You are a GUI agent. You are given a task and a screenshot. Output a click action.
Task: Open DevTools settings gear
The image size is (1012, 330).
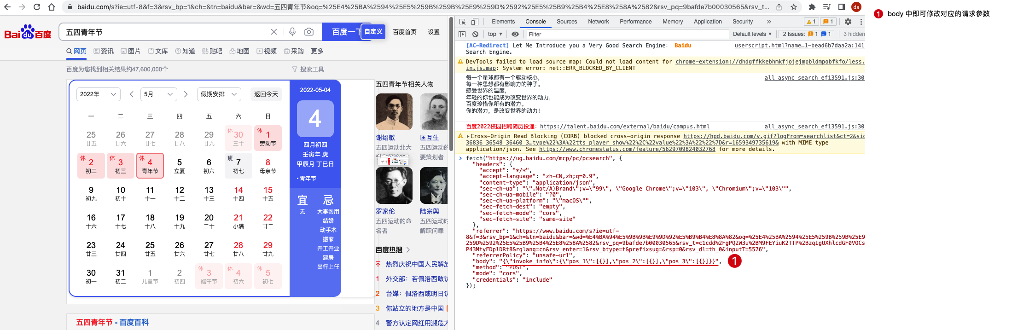848,22
